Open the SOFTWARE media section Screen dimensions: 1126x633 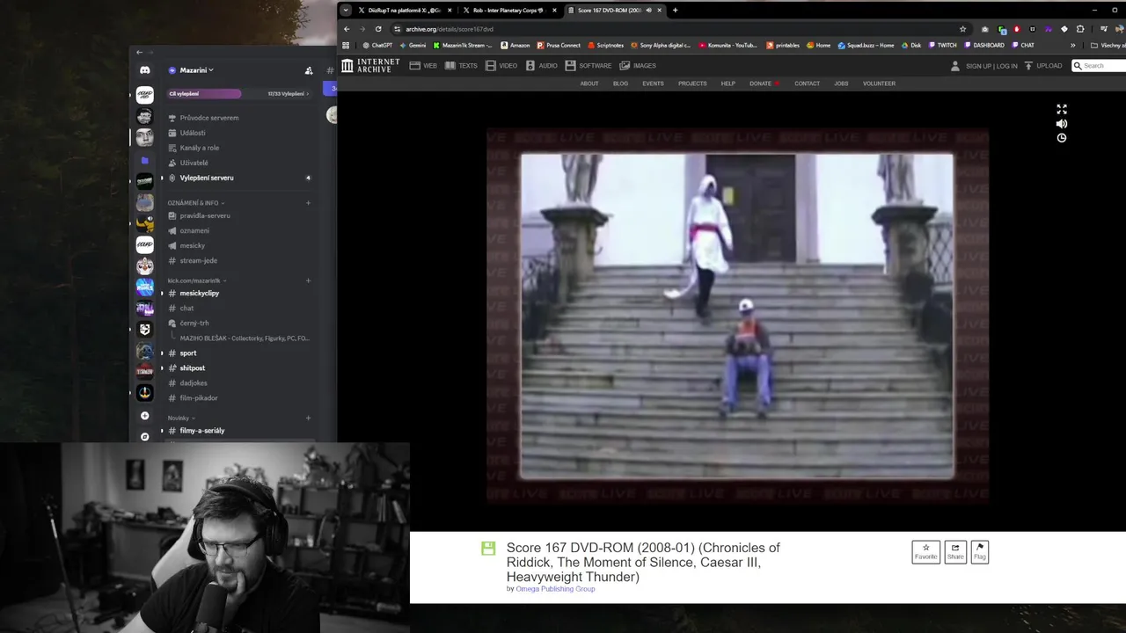pos(589,65)
